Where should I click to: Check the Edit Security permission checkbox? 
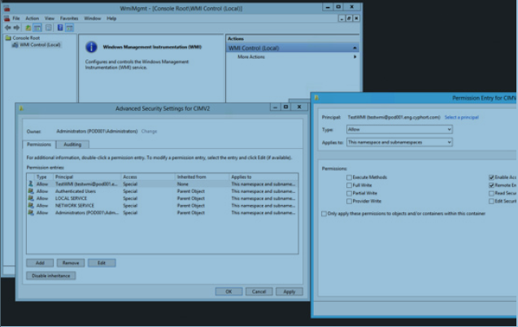pos(491,201)
